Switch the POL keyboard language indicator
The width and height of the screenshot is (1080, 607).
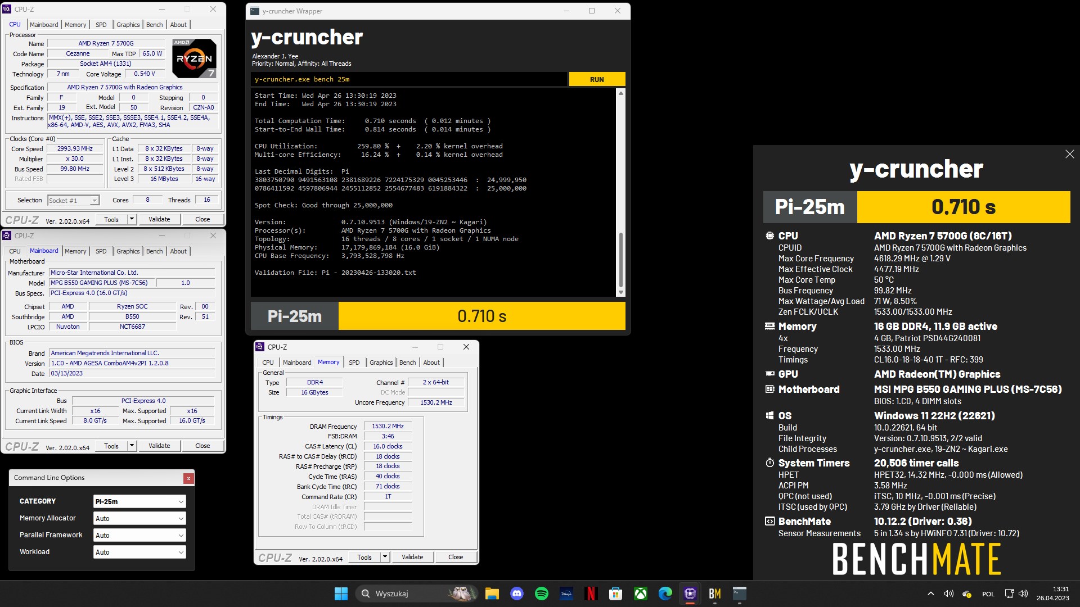pos(988,594)
